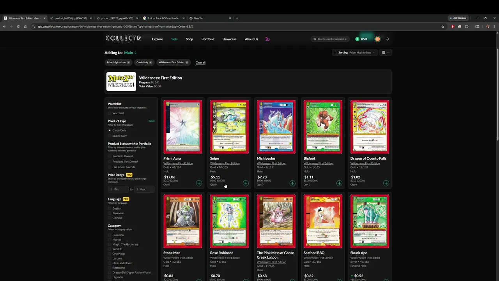This screenshot has height=281, width=499.
Task: Focus the Max price input
Action: (144, 189)
